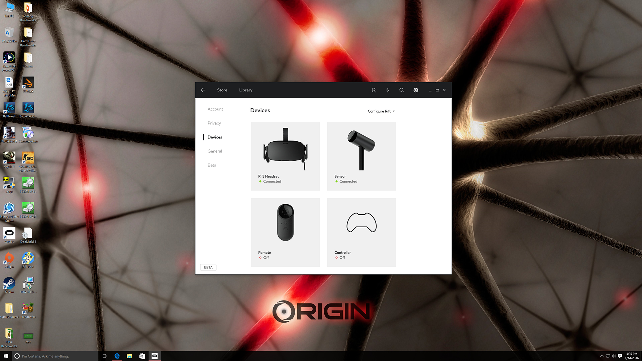Screen dimensions: 642x361
Task: Select Privacy in the settings sidebar
Action: point(214,123)
